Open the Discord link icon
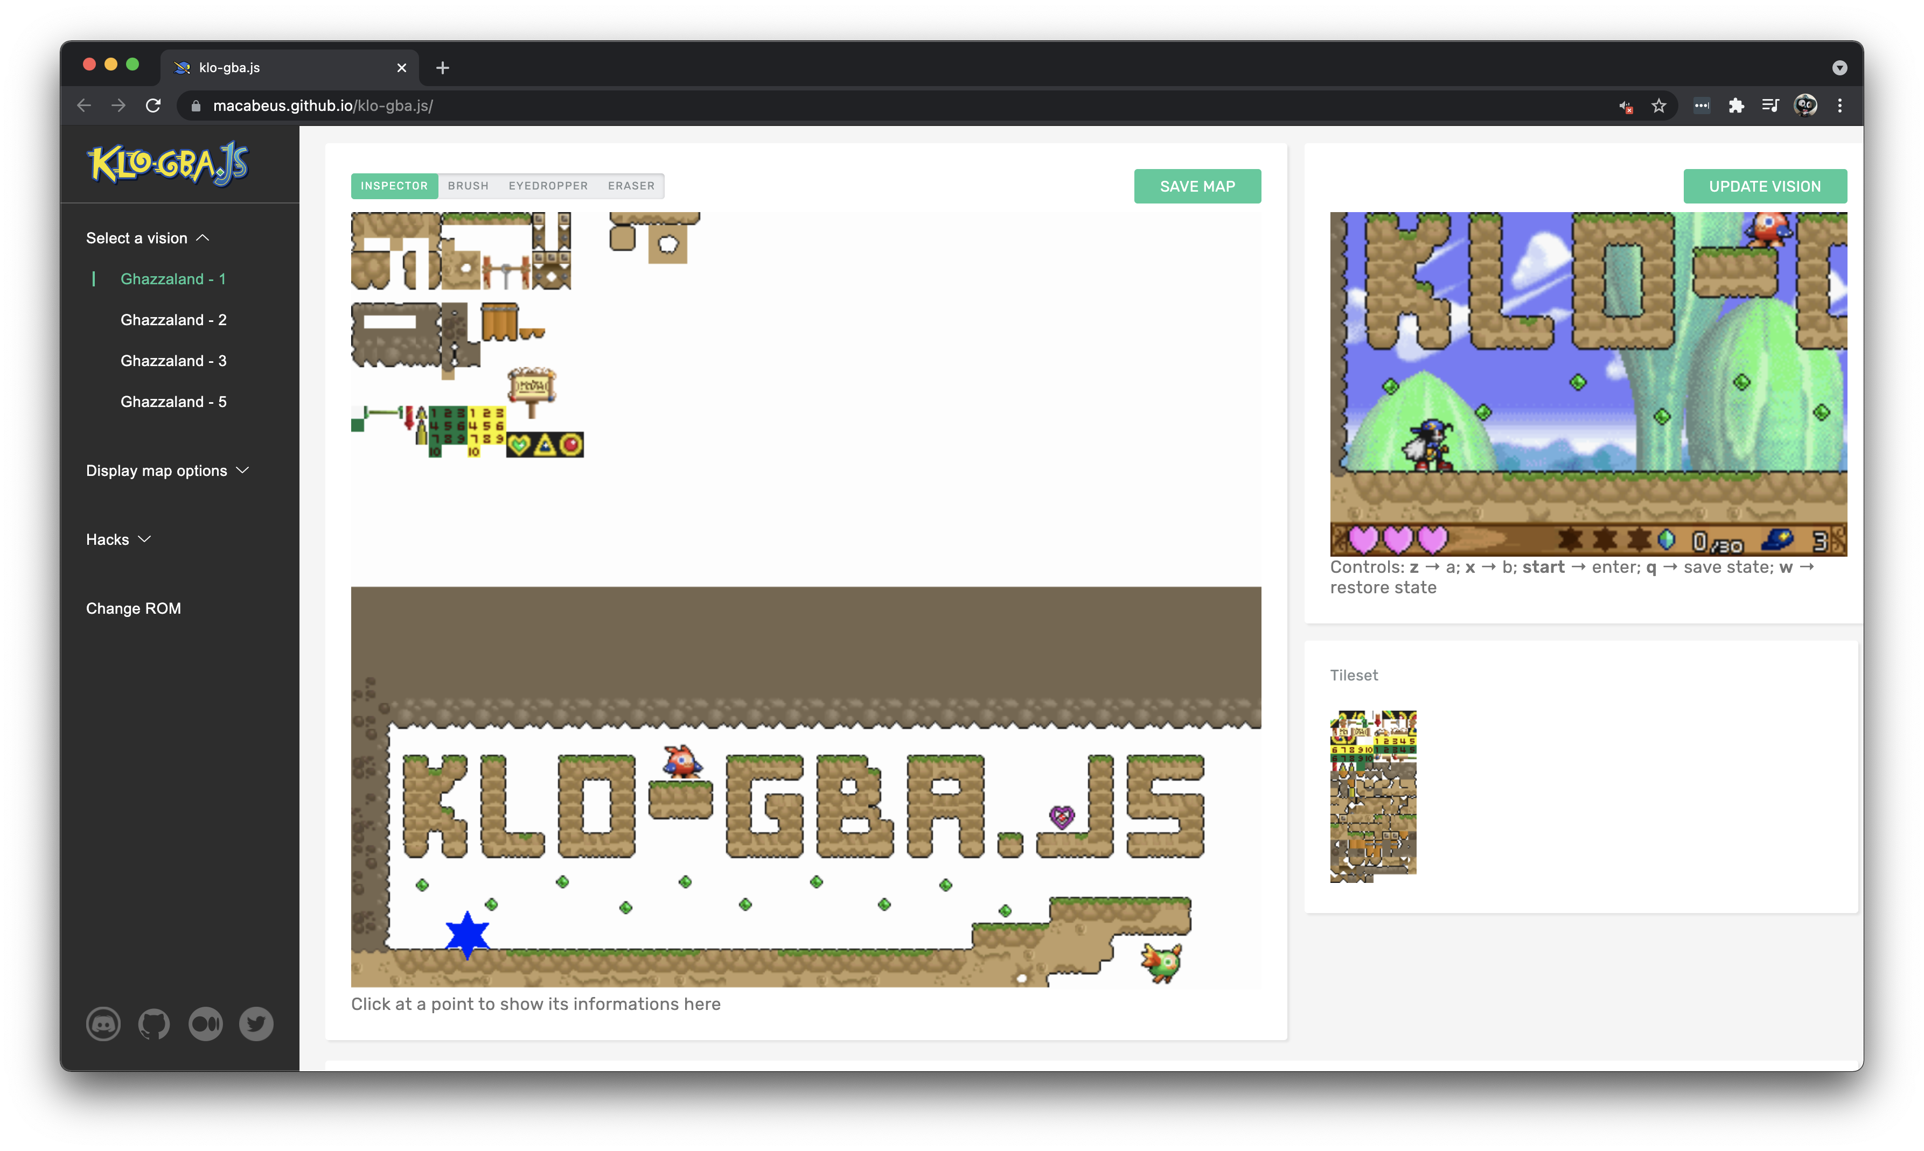Image resolution: width=1924 pixels, height=1151 pixels. coord(103,1024)
